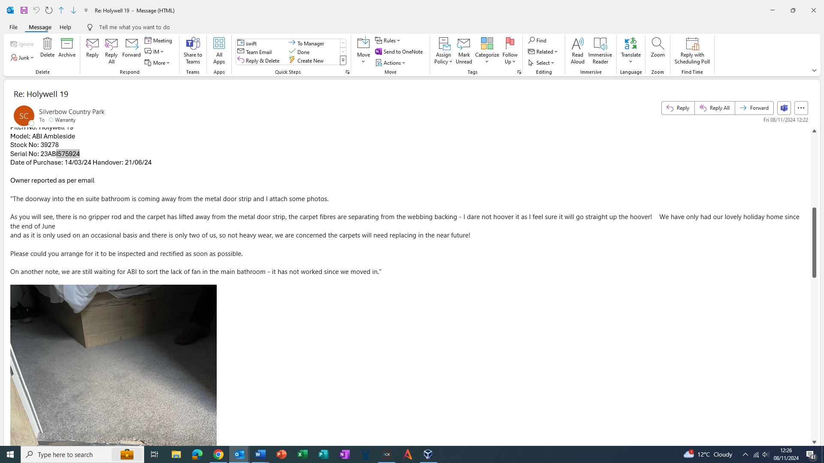Click the Delete trash icon
Image resolution: width=824 pixels, height=463 pixels.
click(x=47, y=44)
